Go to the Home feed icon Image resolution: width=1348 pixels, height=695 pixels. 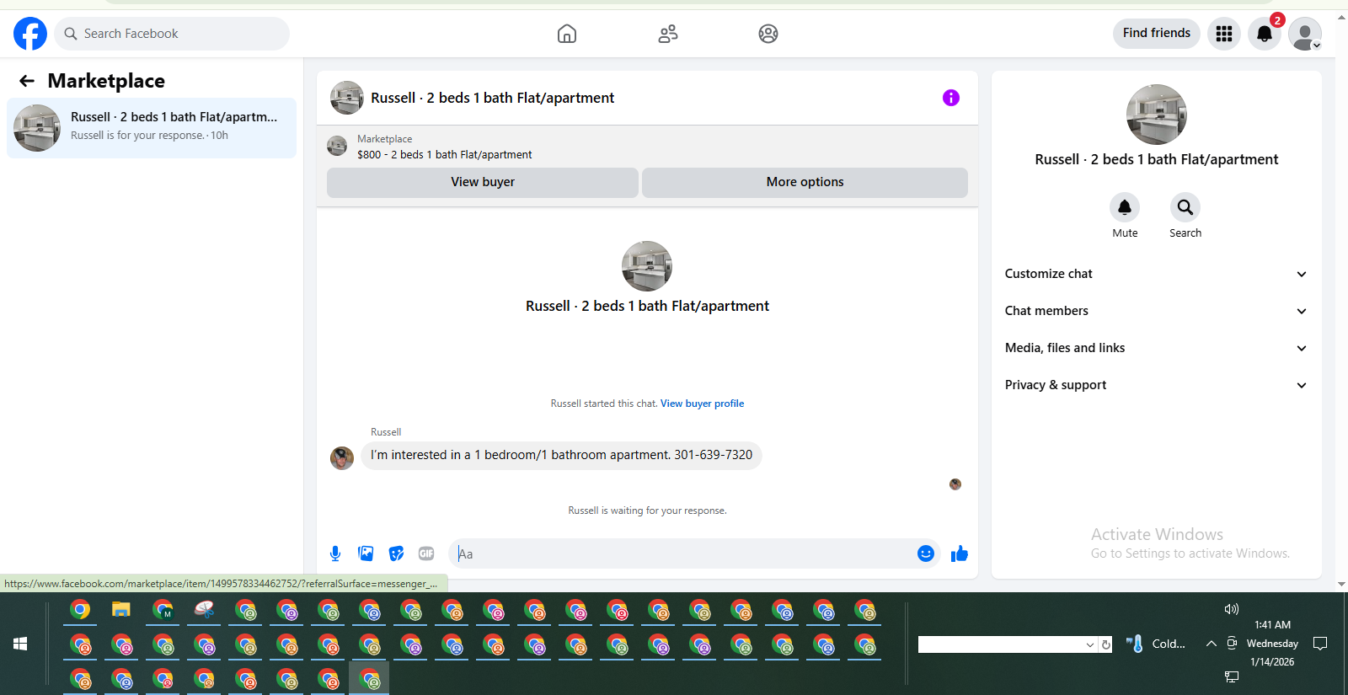click(x=567, y=34)
